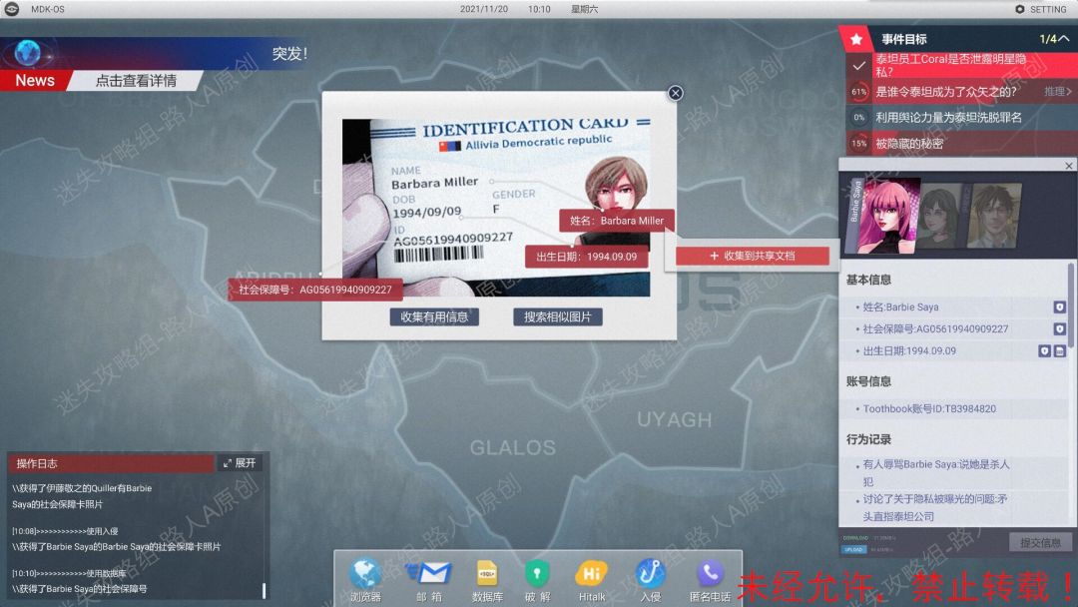Select record about 隐私被曝光的问题
This screenshot has height=607, width=1078.
coord(933,507)
